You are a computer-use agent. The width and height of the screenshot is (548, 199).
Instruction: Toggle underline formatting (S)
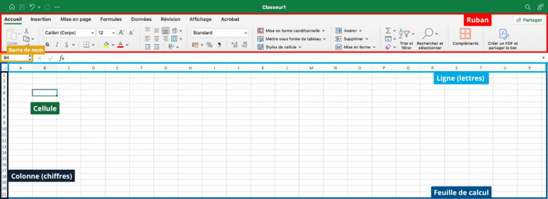pos(66,45)
